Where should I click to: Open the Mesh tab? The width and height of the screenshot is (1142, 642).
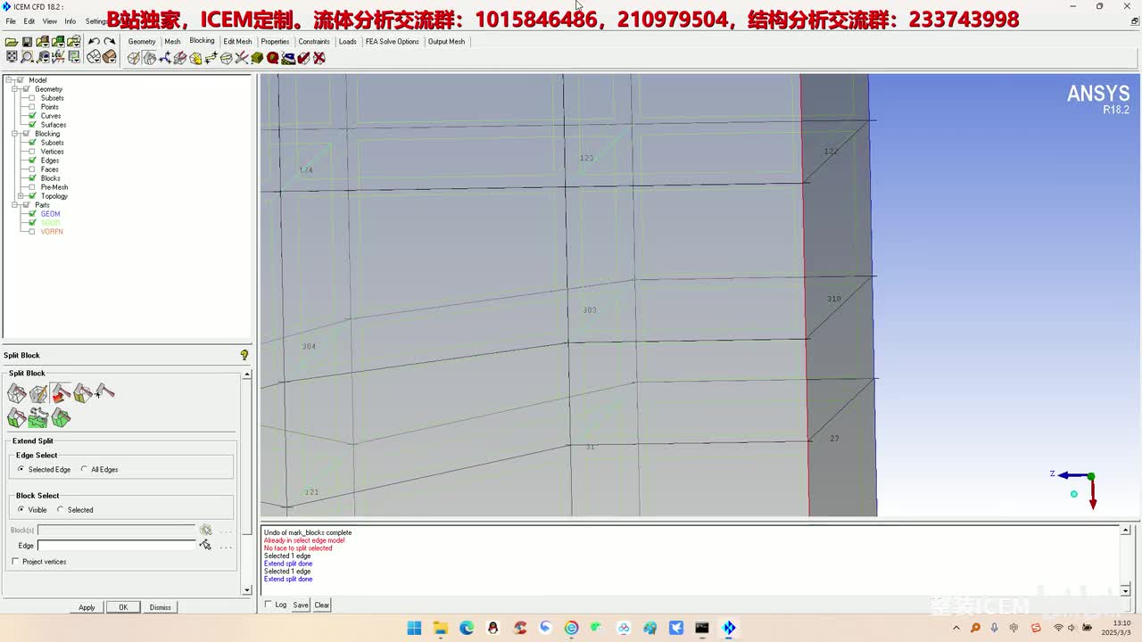pos(172,41)
